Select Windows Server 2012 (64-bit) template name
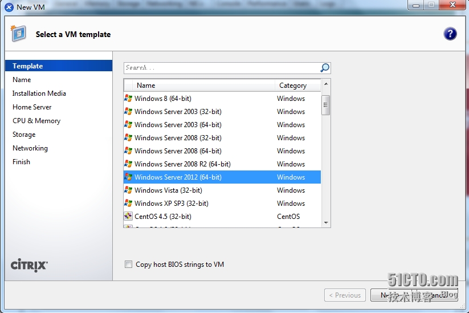Image resolution: width=469 pixels, height=313 pixels. [x=178, y=177]
